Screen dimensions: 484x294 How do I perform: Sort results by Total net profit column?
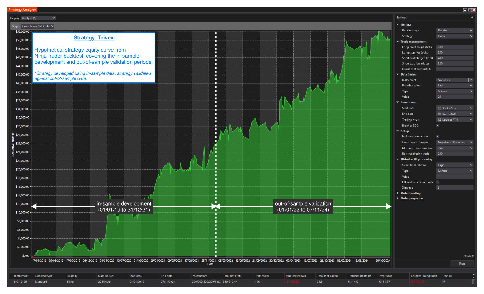[x=232, y=276]
